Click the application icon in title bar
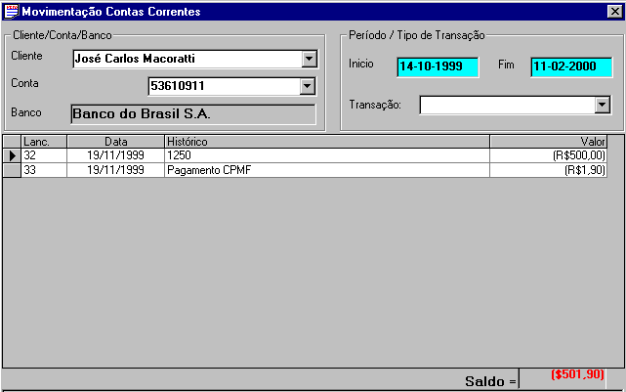This screenshot has height=392, width=626. pyautogui.click(x=11, y=11)
